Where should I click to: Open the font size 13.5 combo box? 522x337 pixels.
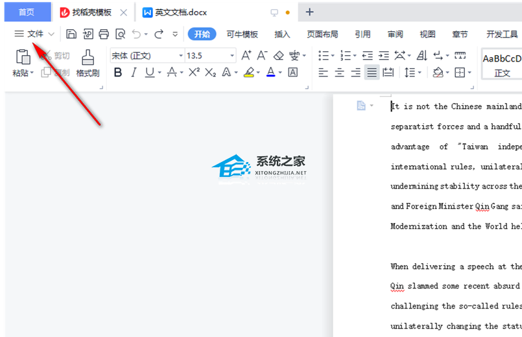click(x=210, y=56)
